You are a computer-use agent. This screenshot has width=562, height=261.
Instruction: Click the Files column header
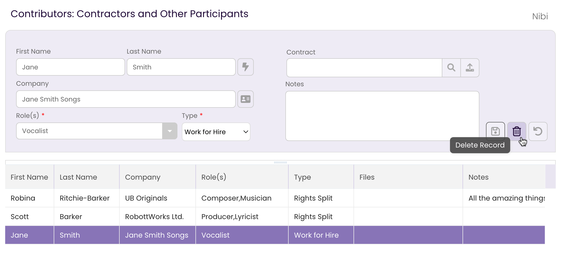(408, 177)
